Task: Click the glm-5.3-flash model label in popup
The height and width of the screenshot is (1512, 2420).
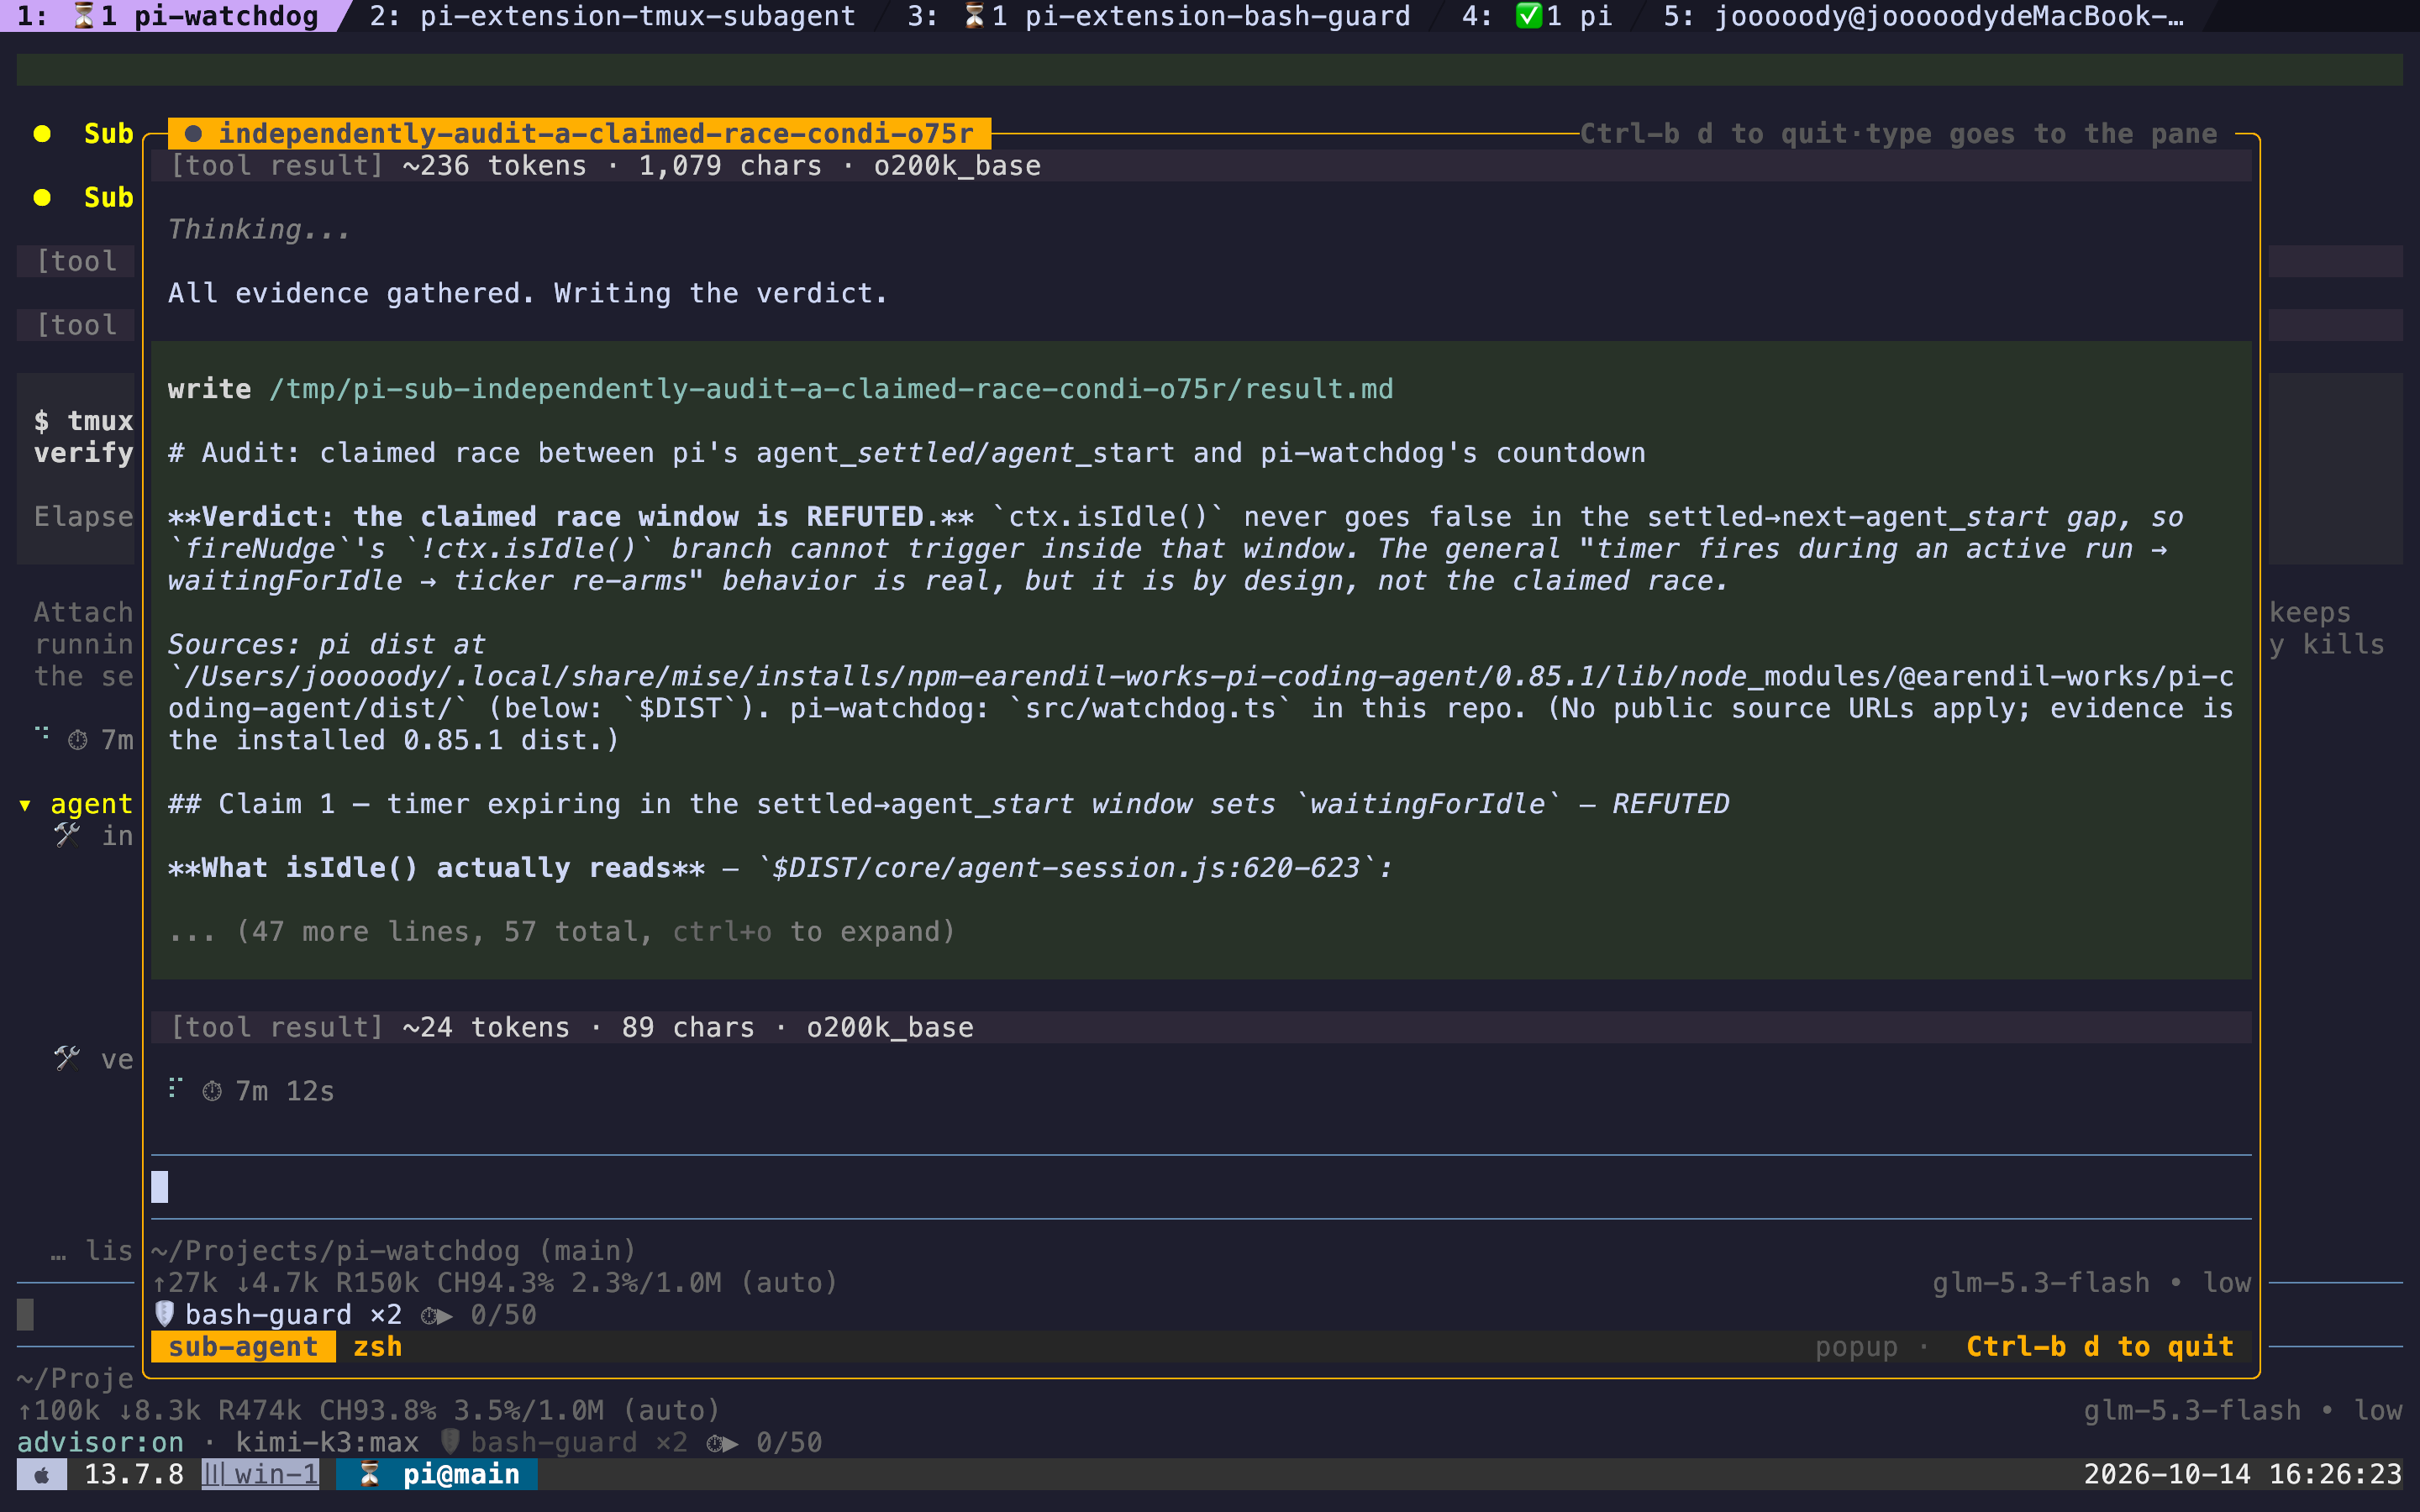Action: (x=2041, y=1283)
